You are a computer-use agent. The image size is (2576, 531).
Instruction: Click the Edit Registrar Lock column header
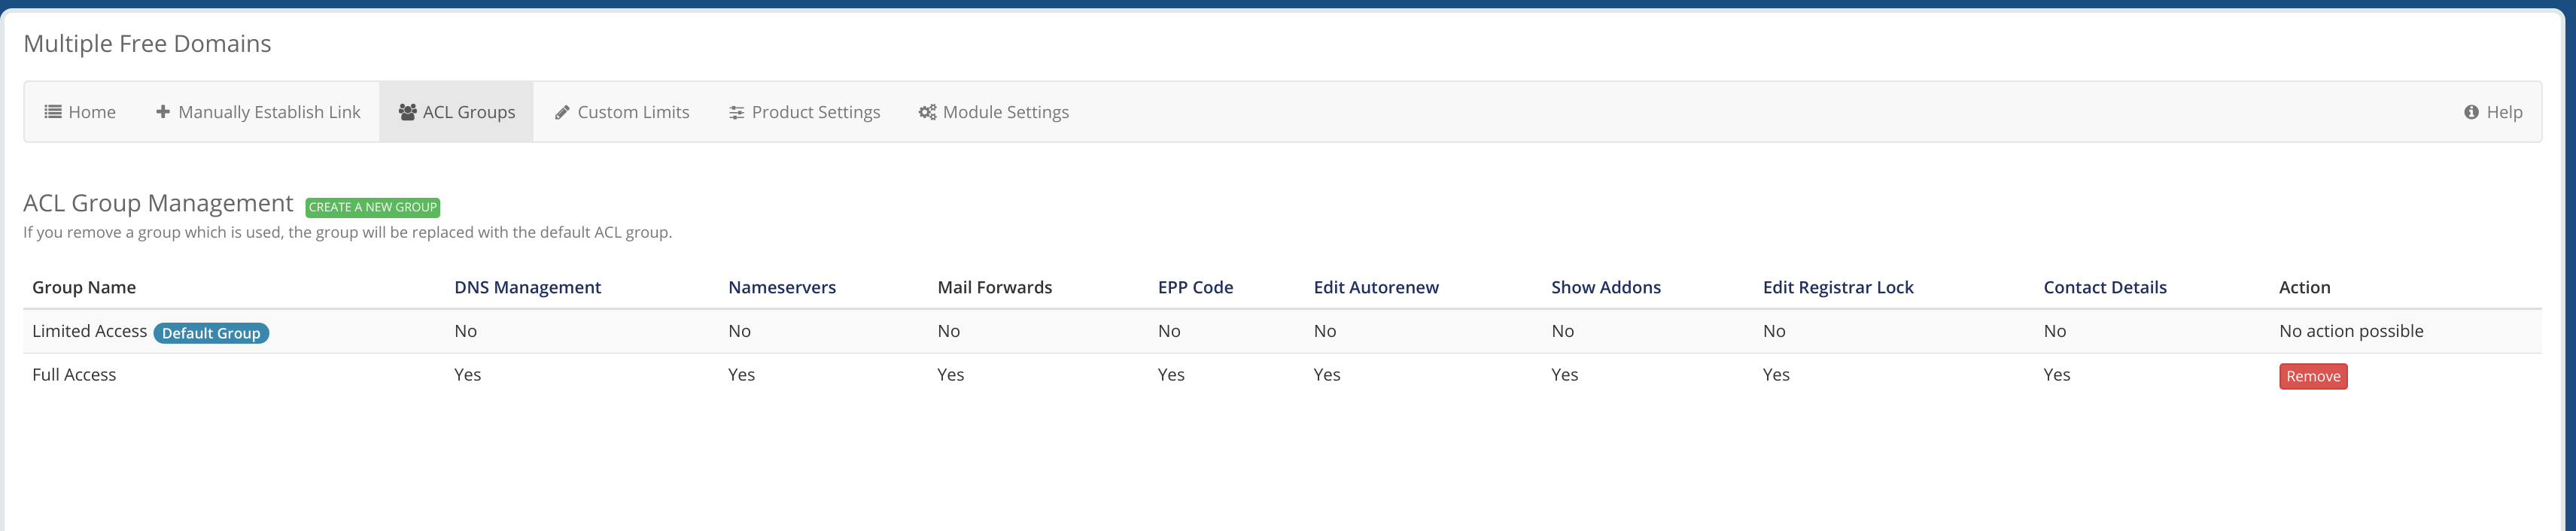coord(1838,287)
